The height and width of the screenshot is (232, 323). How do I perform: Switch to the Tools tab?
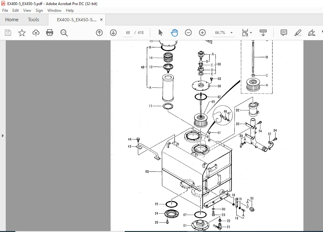pos(34,20)
